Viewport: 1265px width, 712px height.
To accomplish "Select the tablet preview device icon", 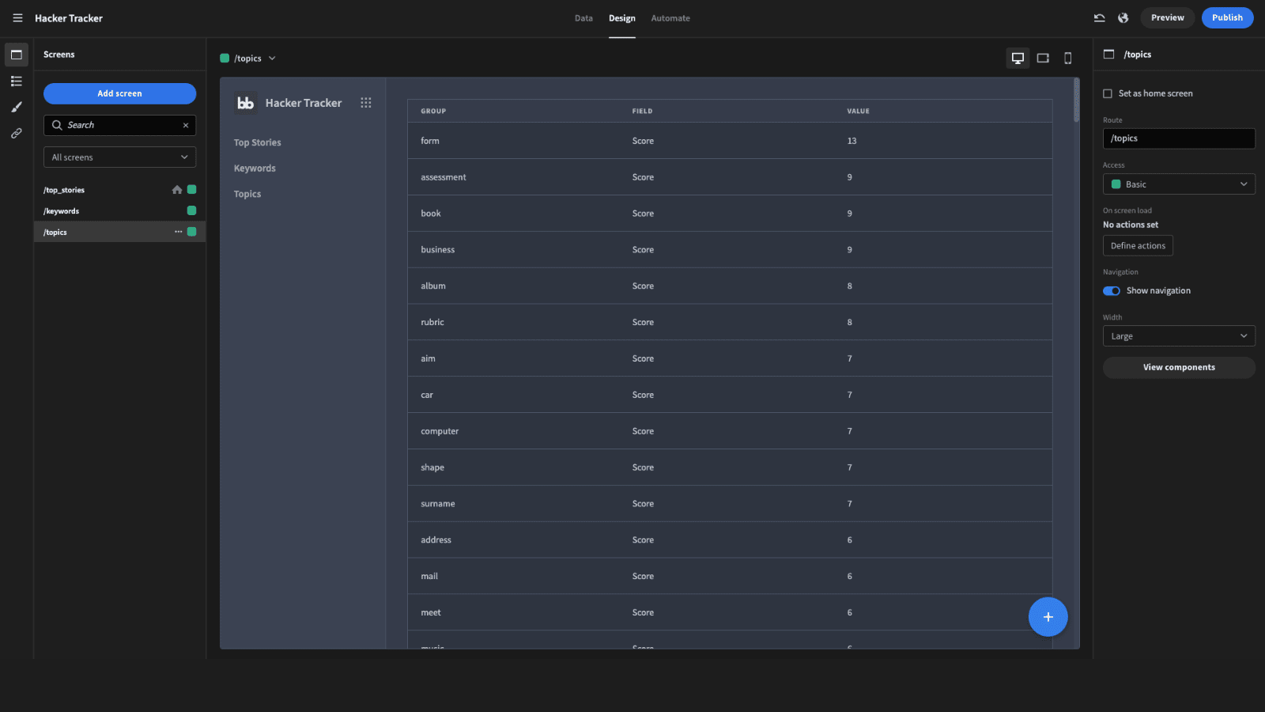I will pos(1043,58).
